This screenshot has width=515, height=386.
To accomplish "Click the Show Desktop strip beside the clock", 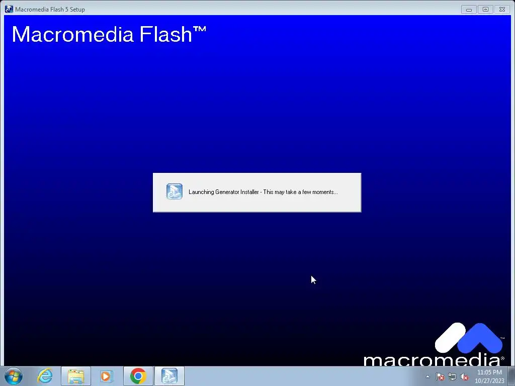I will (512, 376).
